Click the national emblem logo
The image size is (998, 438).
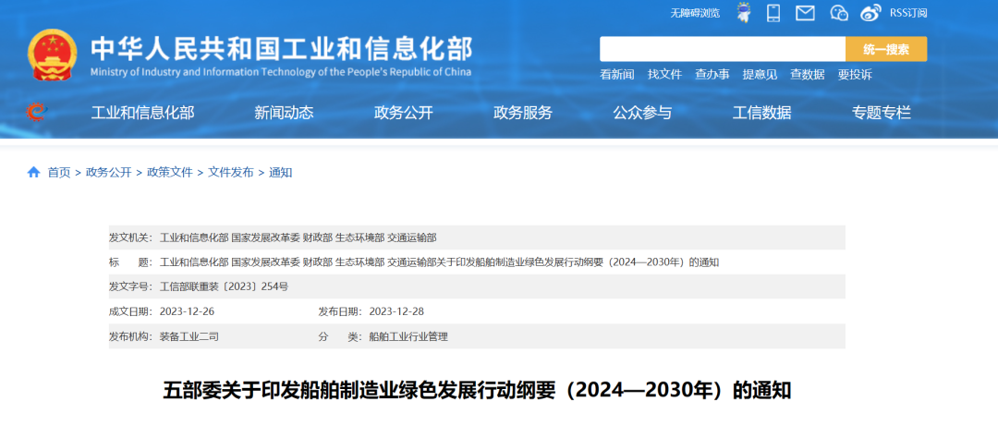(53, 55)
